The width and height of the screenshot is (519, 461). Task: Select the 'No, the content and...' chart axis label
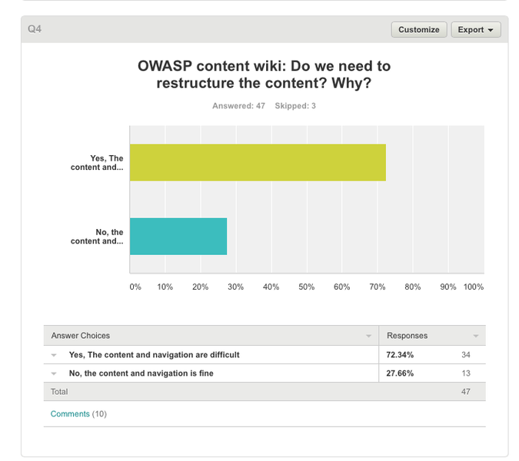97,237
